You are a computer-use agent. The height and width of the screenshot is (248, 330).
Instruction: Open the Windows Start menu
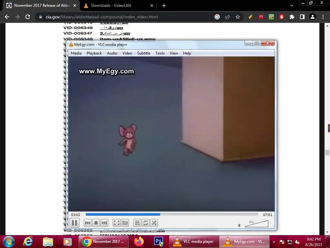coord(9,242)
